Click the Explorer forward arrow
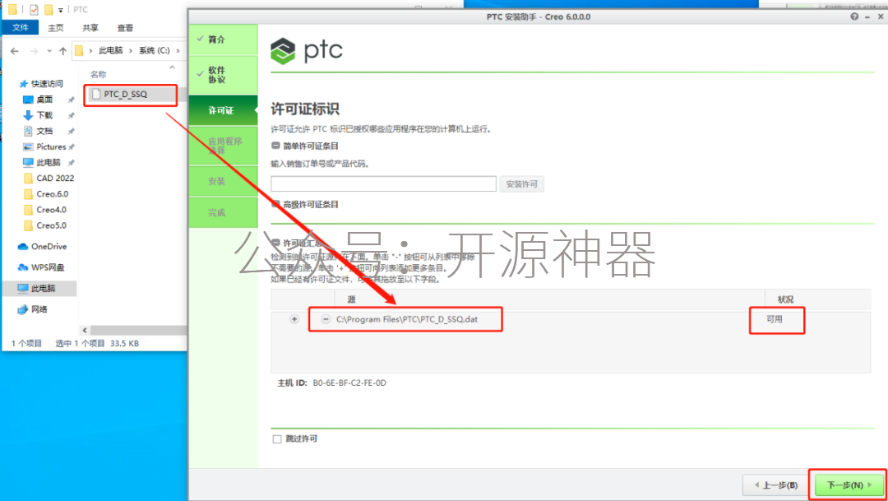Viewport: 888px width, 501px height. (x=34, y=51)
